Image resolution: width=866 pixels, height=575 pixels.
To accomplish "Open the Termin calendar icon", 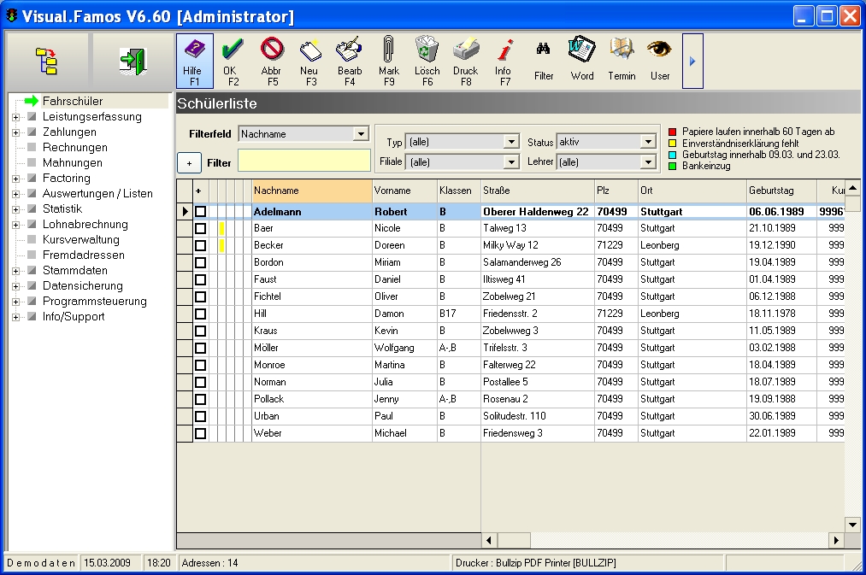I will click(622, 51).
